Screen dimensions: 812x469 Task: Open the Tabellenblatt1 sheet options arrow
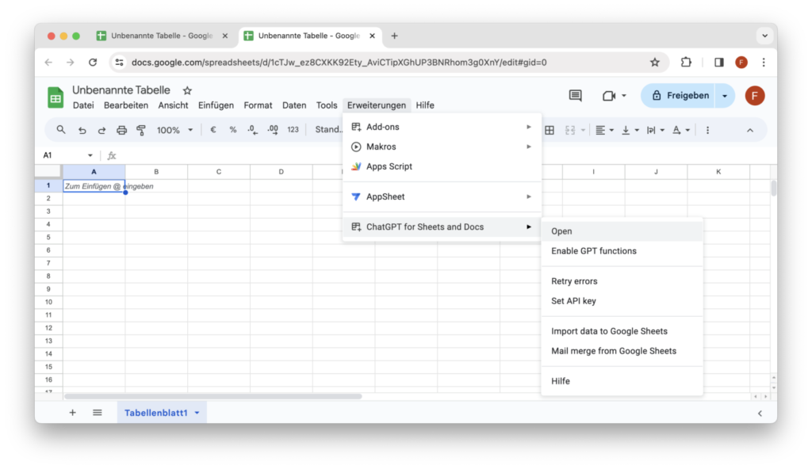pos(197,413)
